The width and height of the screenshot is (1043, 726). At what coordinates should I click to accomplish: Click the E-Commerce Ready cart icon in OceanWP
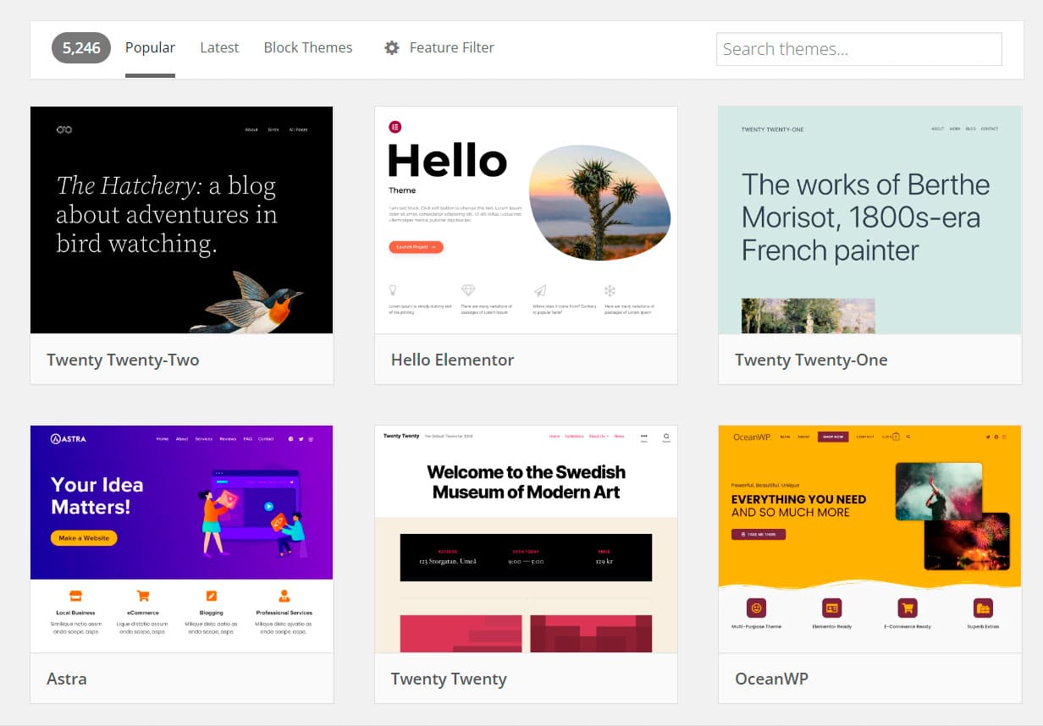click(906, 608)
